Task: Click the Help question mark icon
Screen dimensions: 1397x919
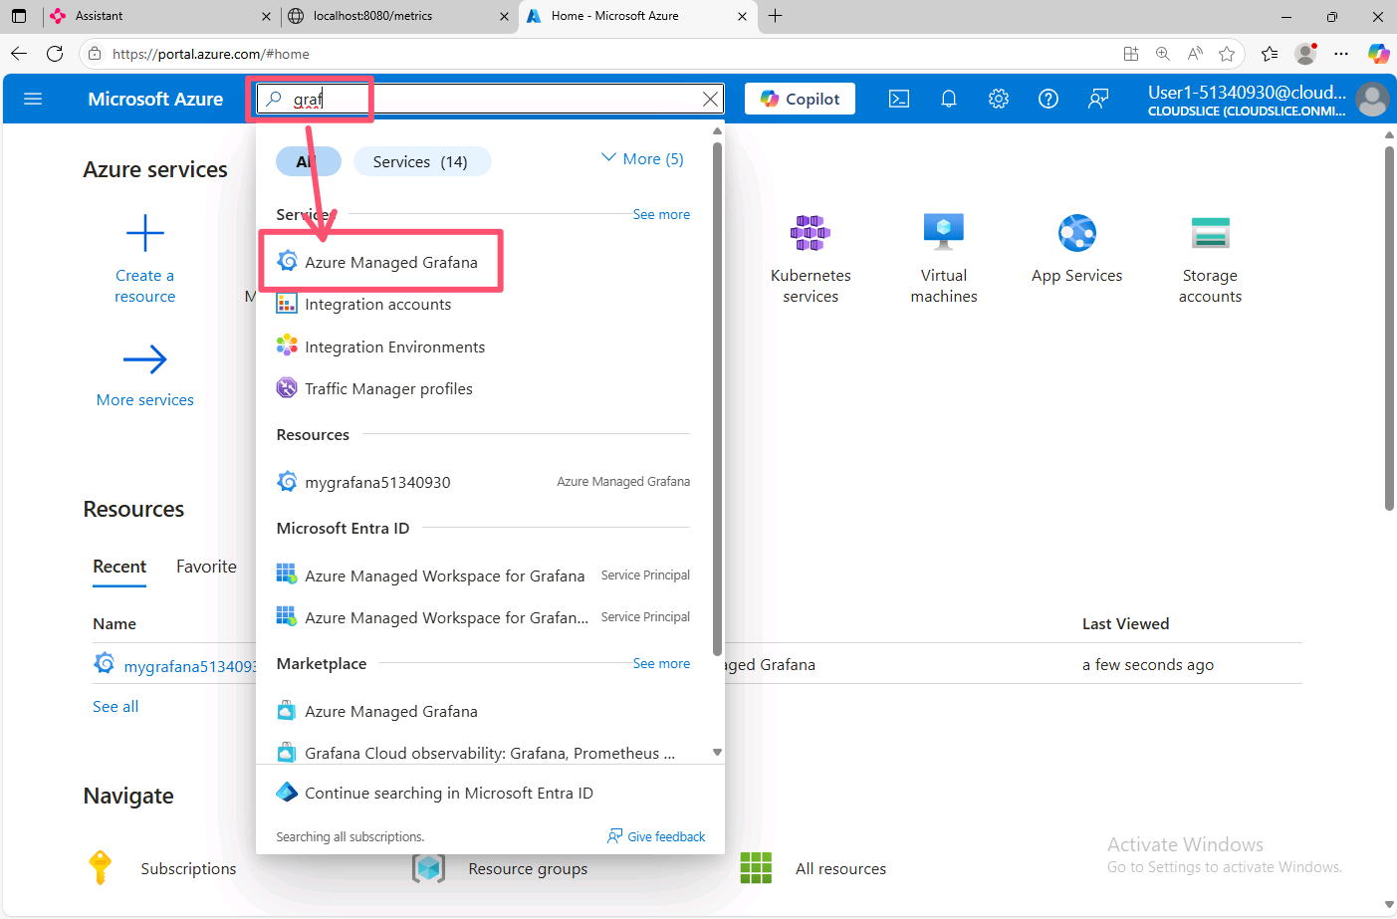Action: coord(1048,99)
